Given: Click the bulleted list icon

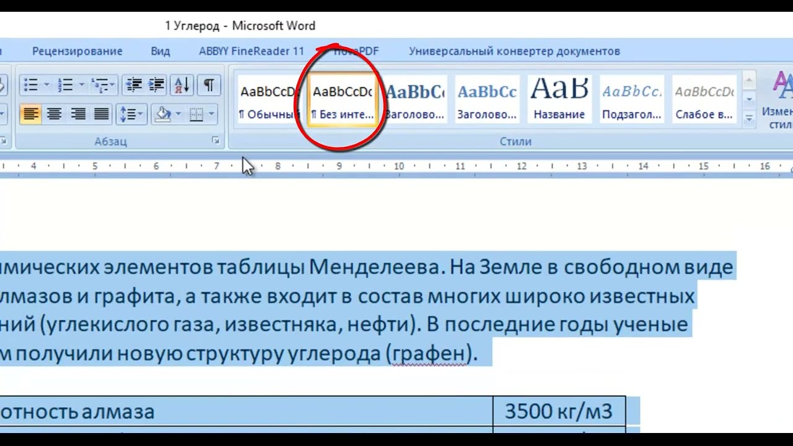Looking at the screenshot, I should tap(30, 85).
